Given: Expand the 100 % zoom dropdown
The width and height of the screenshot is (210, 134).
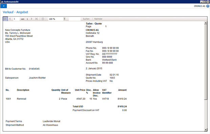Looking at the screenshot, I should (64, 19).
